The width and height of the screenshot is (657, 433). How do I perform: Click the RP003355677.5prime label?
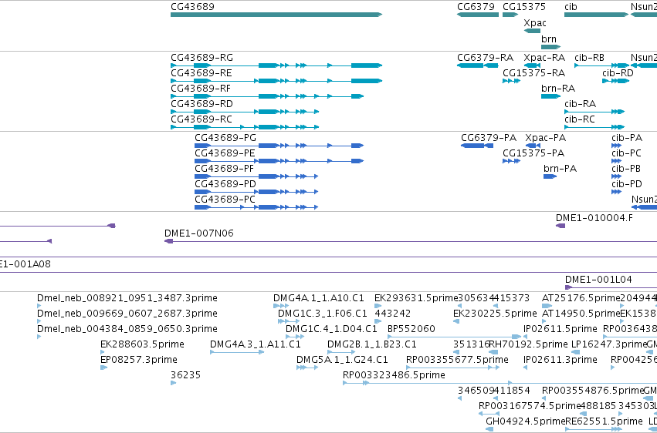[457, 361]
